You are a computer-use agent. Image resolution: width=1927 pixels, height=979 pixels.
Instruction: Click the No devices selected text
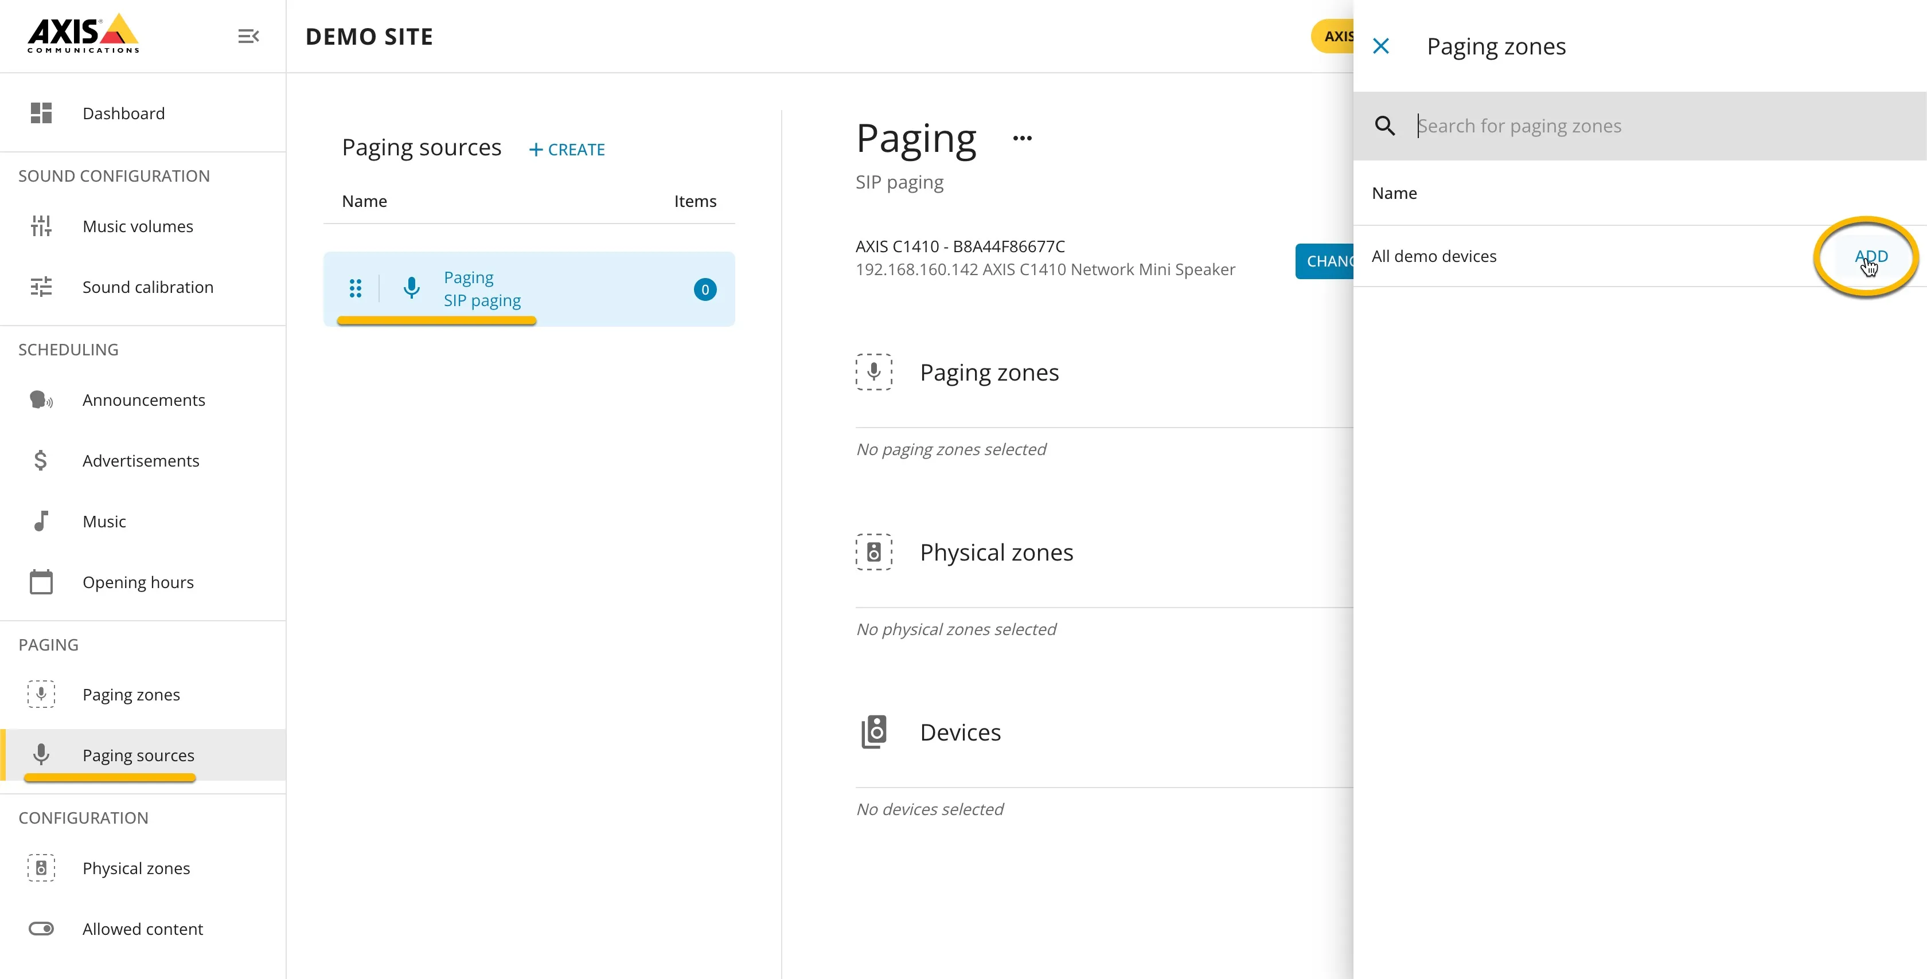[930, 809]
